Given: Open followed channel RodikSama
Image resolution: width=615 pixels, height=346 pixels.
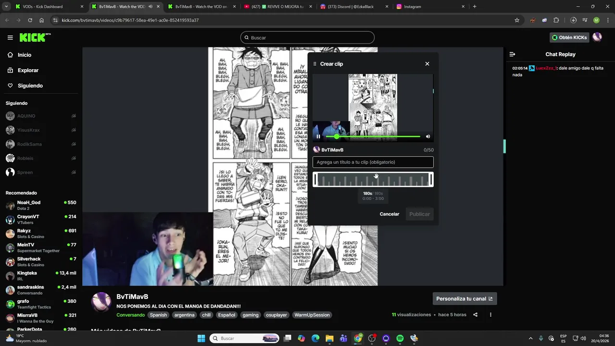Looking at the screenshot, I should pyautogui.click(x=40, y=144).
